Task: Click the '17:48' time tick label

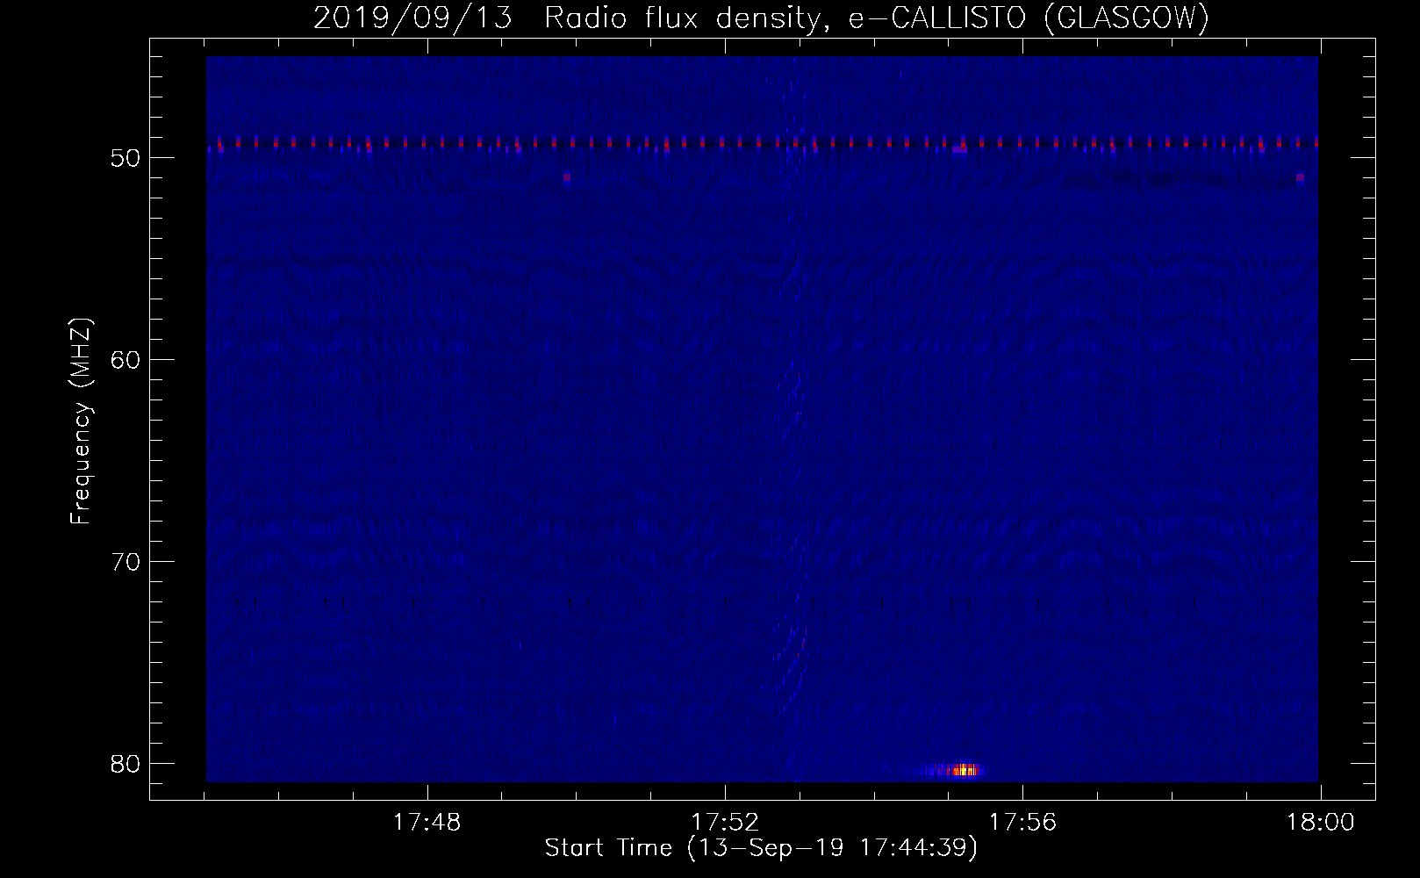Action: [x=427, y=823]
